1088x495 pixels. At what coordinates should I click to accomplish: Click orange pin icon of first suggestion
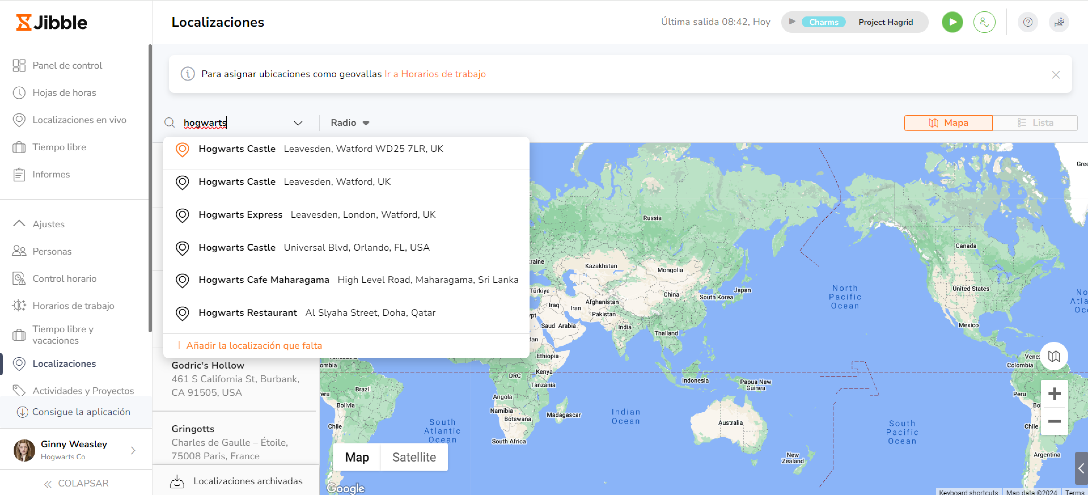(x=182, y=149)
